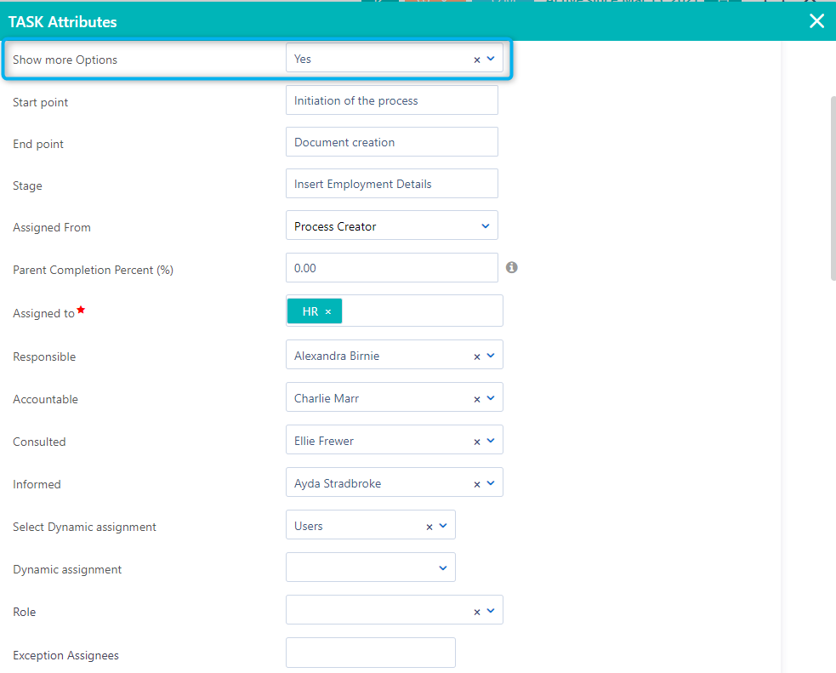The image size is (836, 673).
Task: Close the TASK Attributes dialog
Action: (x=816, y=21)
